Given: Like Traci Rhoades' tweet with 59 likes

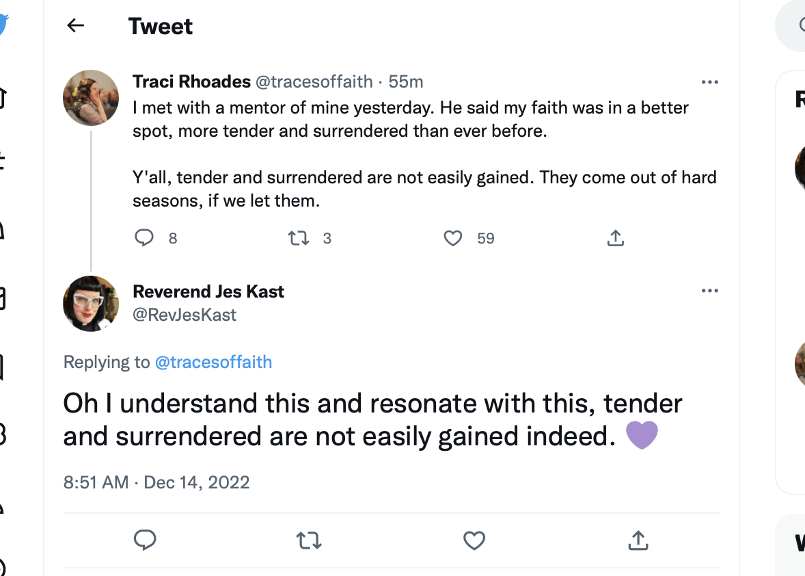Looking at the screenshot, I should (453, 238).
